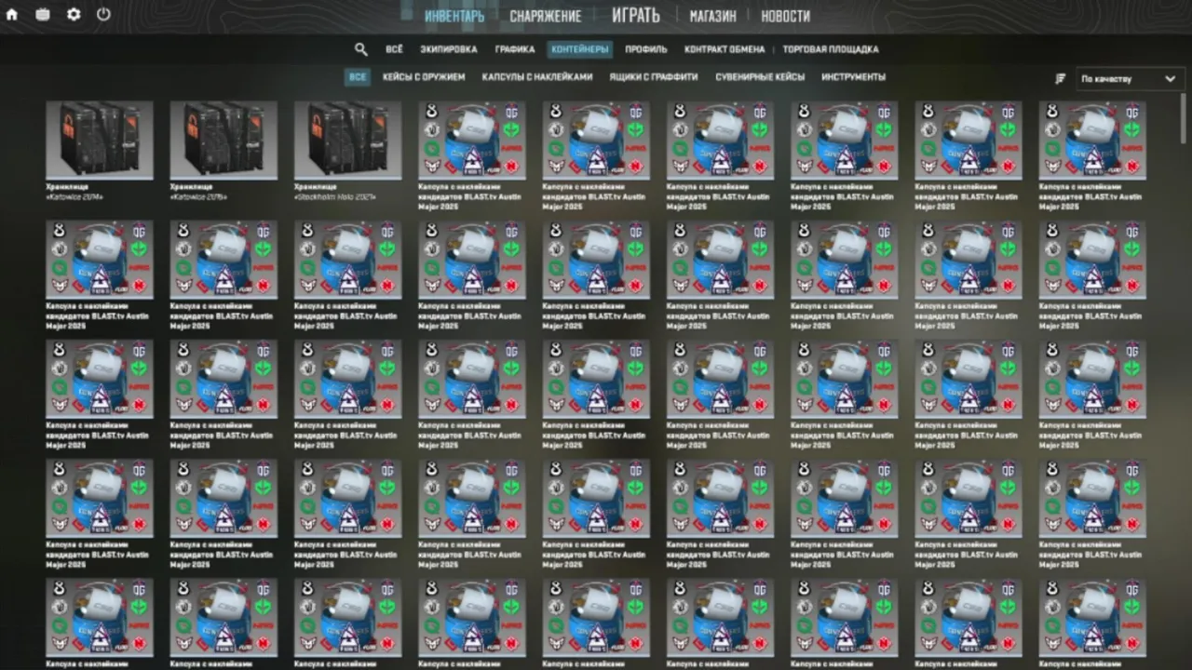Open the Графика category
This screenshot has width=1192, height=670.
coord(515,49)
